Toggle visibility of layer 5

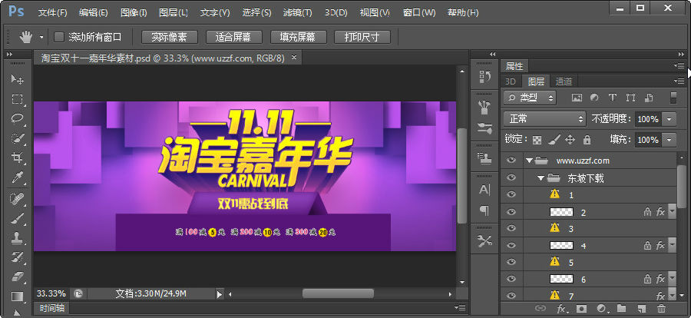511,262
